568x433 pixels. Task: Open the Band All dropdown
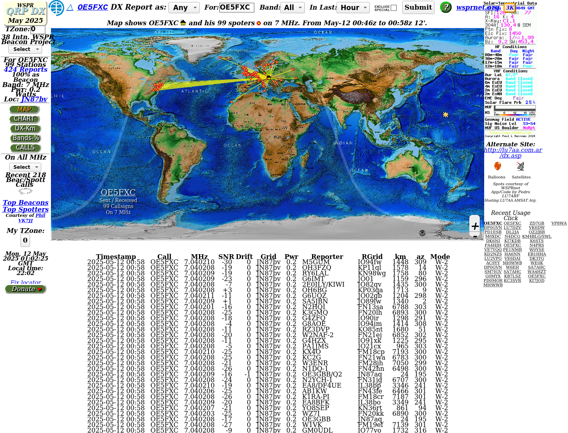(x=294, y=8)
